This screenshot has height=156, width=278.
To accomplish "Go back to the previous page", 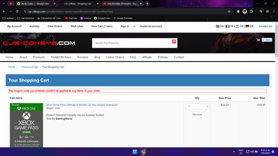I will pos(4,12).
